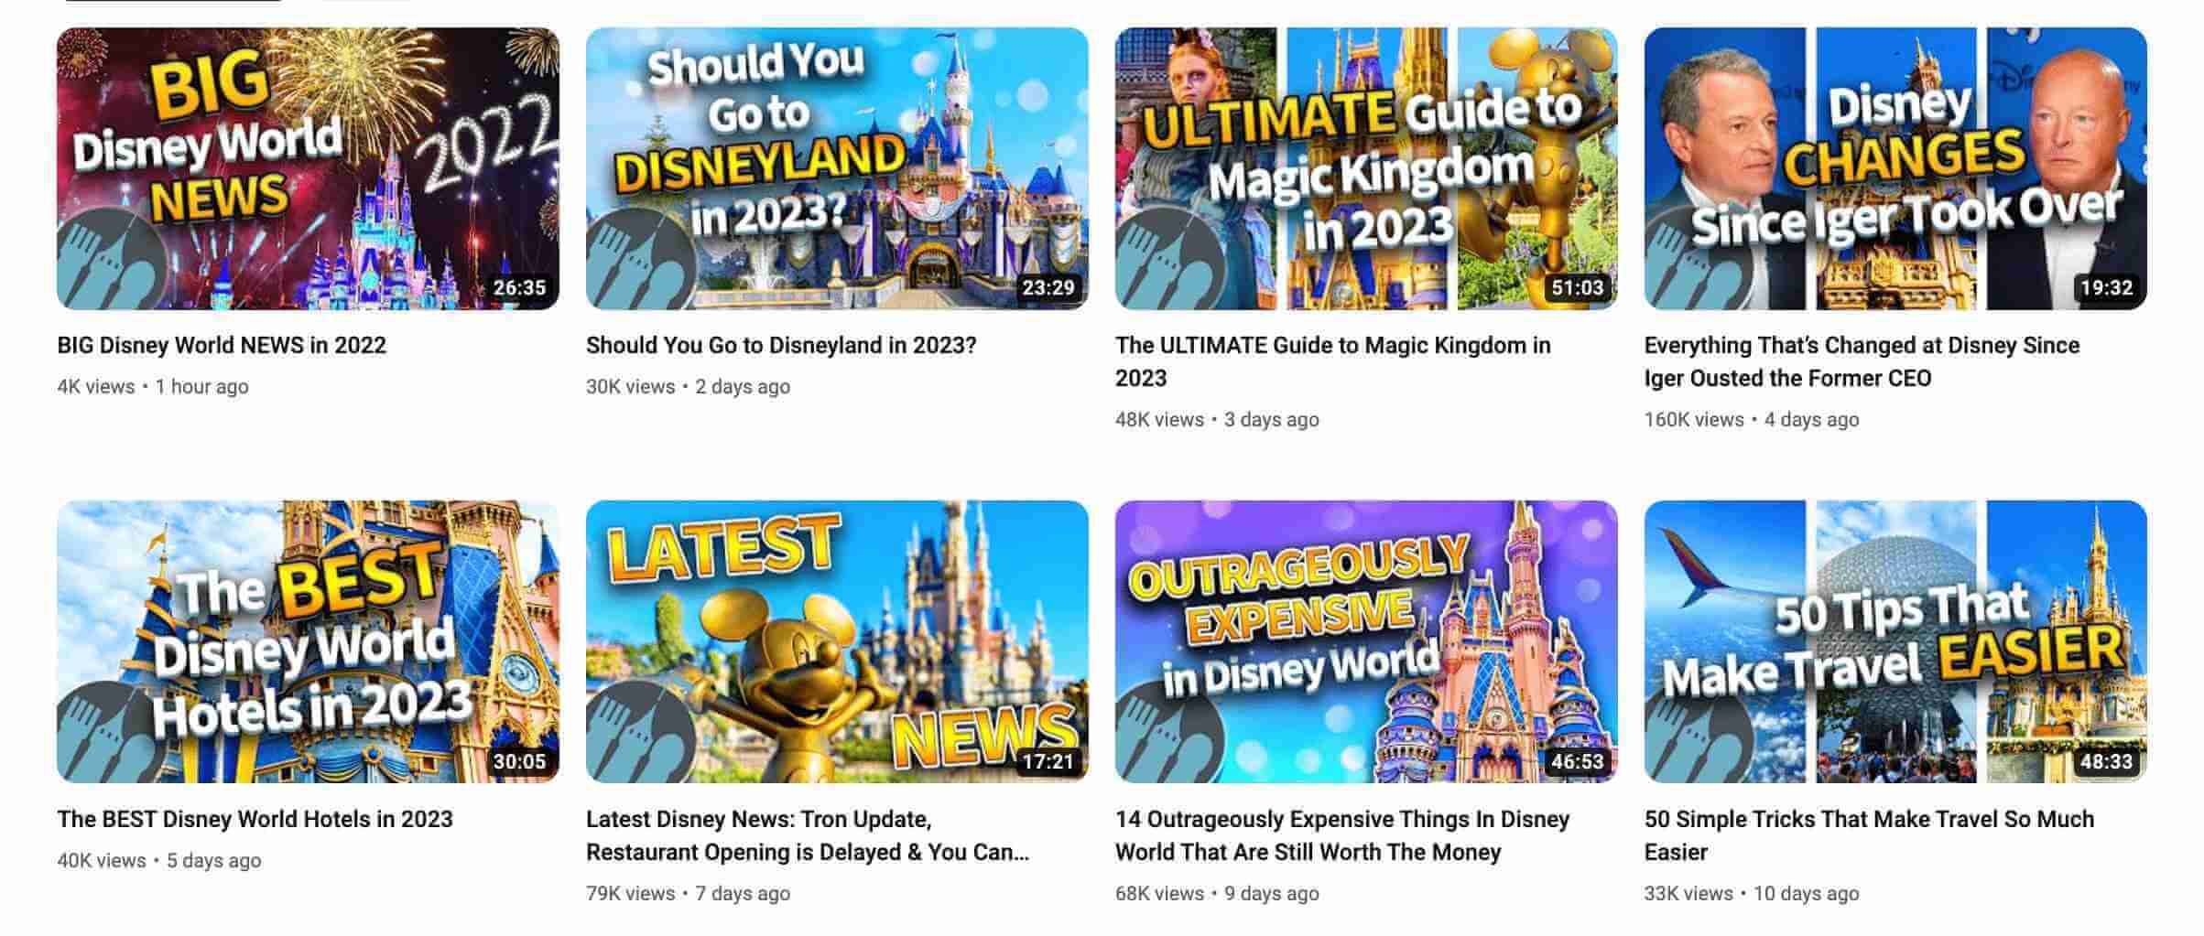Screen dimensions: 2204x936
Task: Open the ULTIMATE Guide to Magic Kingdom thumbnail
Action: tap(1366, 168)
